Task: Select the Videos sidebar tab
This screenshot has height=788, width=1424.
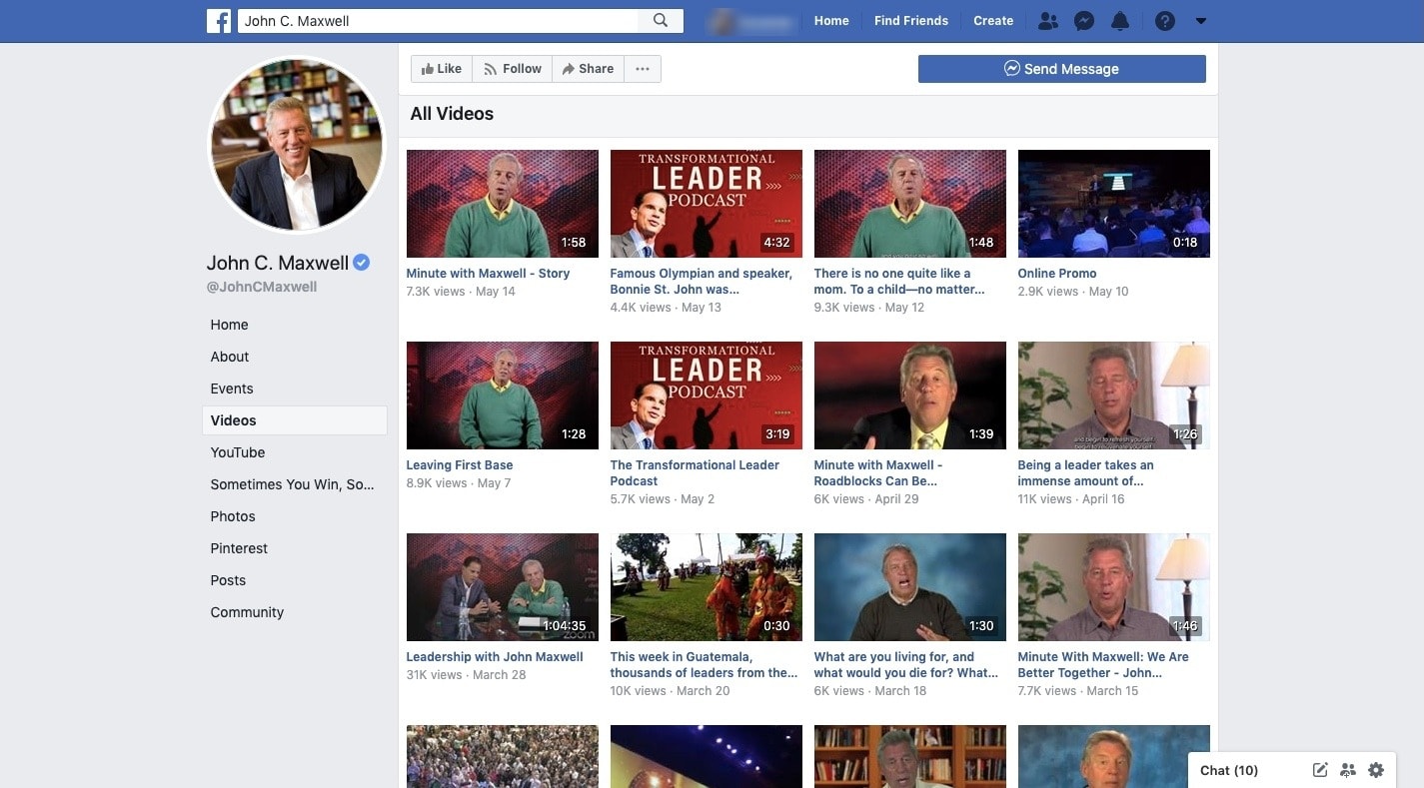Action: coord(294,420)
